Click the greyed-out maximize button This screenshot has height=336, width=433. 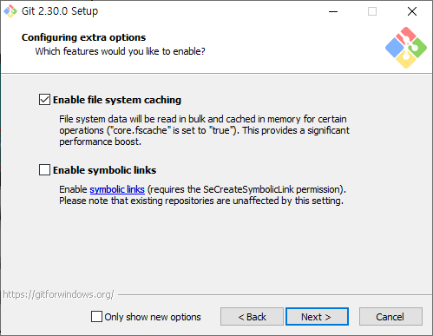(372, 11)
